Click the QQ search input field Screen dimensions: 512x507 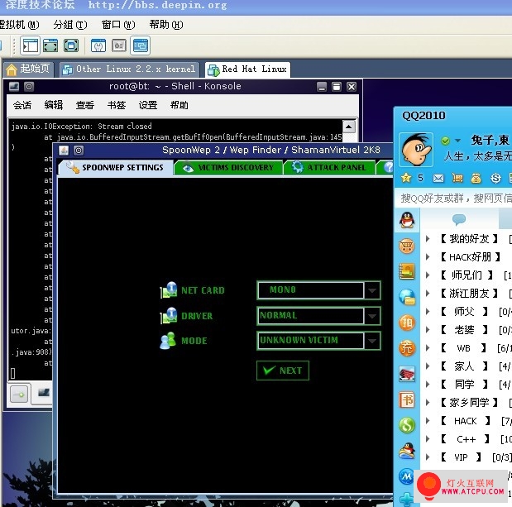(x=453, y=198)
